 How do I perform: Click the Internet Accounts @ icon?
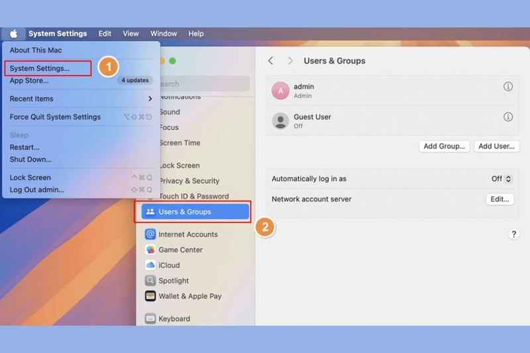pyautogui.click(x=150, y=234)
